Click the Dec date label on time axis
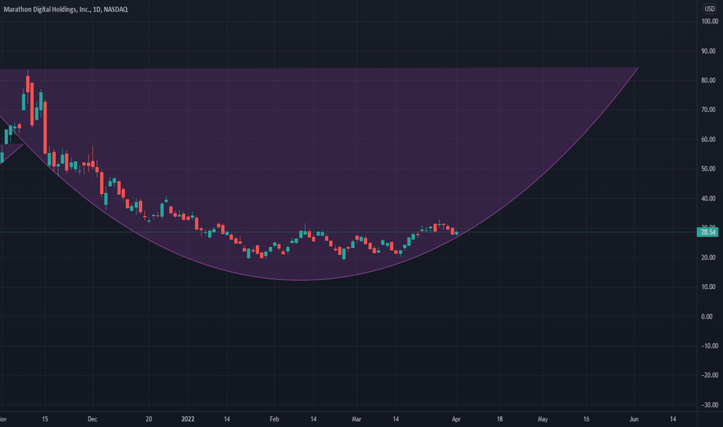This screenshot has width=723, height=427. point(92,419)
